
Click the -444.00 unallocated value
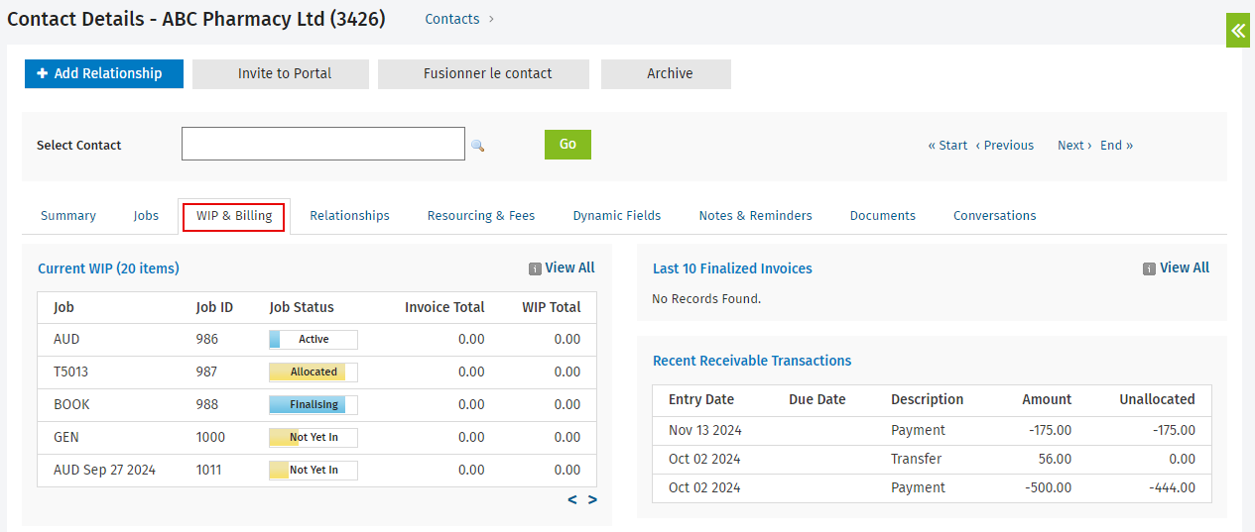(1172, 487)
